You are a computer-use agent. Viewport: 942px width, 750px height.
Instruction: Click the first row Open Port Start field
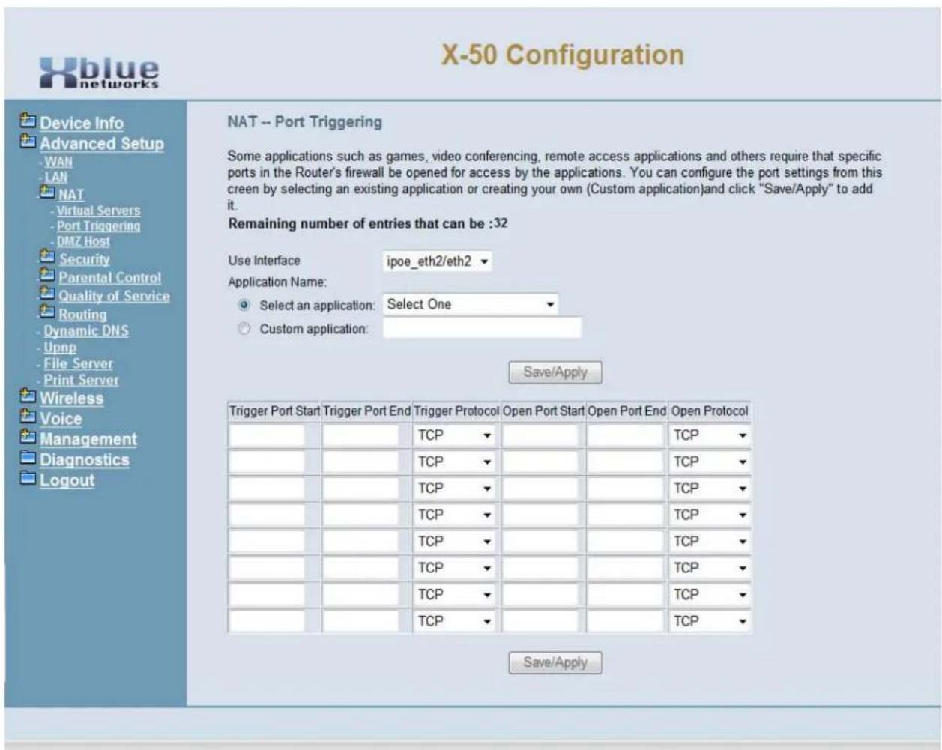540,435
